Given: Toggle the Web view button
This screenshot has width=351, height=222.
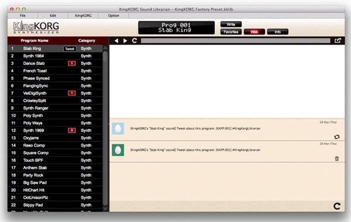Looking at the screenshot, I should pos(254,32).
